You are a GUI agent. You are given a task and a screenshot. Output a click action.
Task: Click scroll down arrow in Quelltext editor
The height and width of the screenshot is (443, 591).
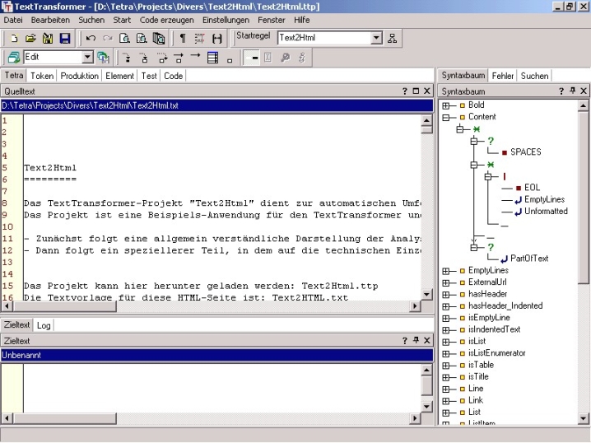point(426,295)
